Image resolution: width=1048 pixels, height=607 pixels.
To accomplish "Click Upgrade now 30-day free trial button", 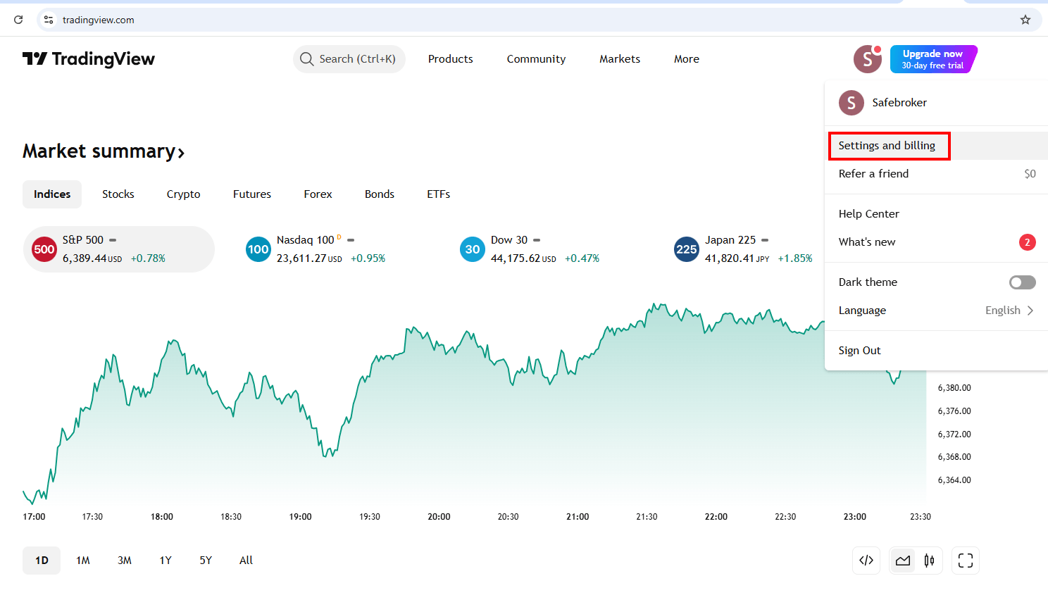I will click(x=933, y=59).
